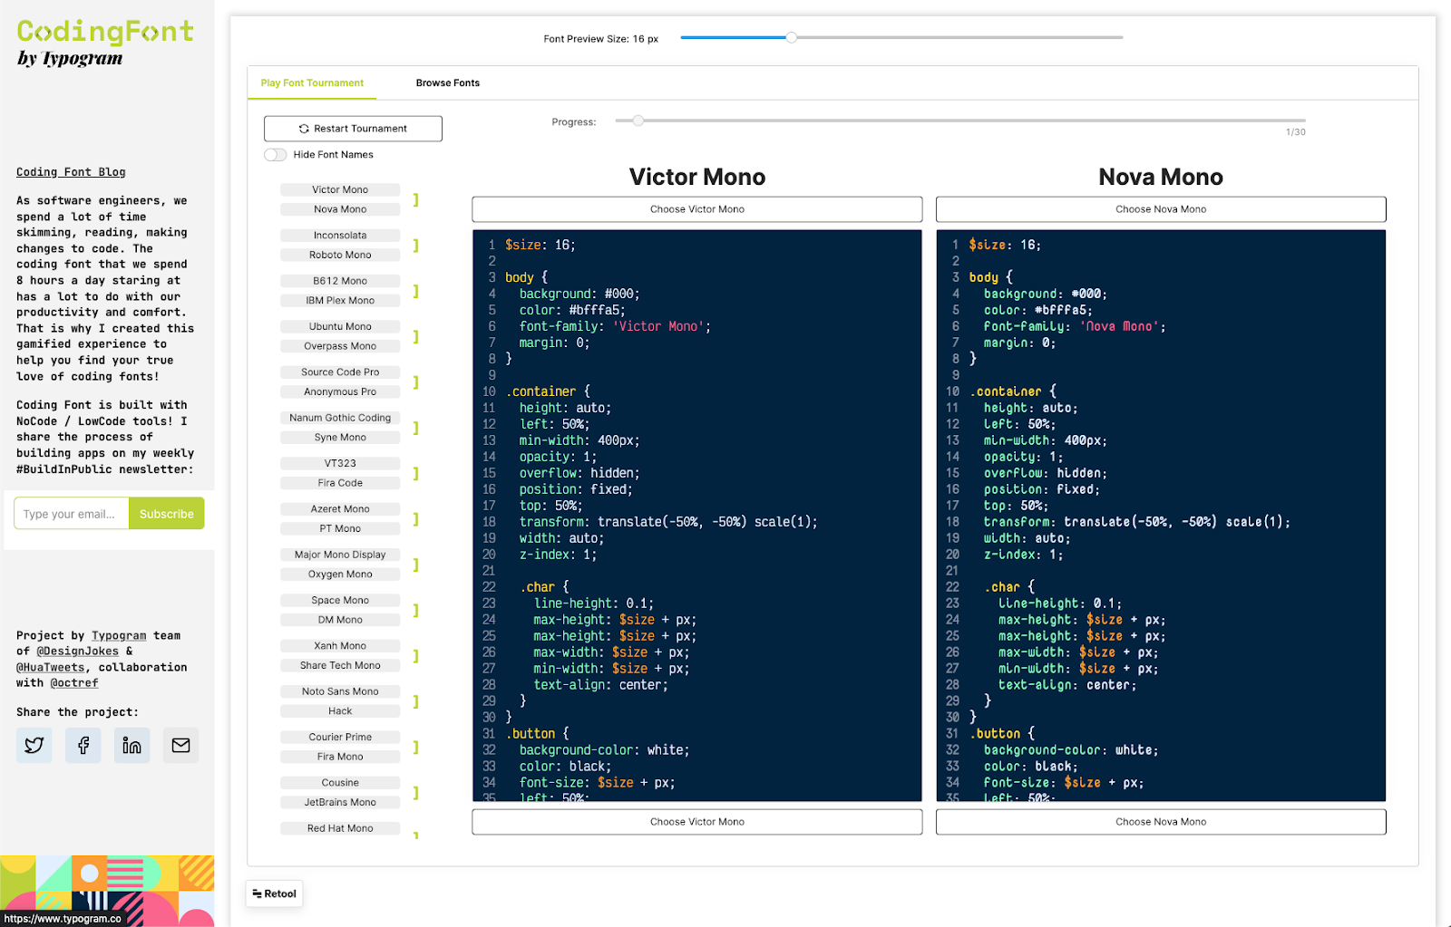Choose Nova Mono using the bottom button
The image size is (1451, 927).
coord(1160,822)
